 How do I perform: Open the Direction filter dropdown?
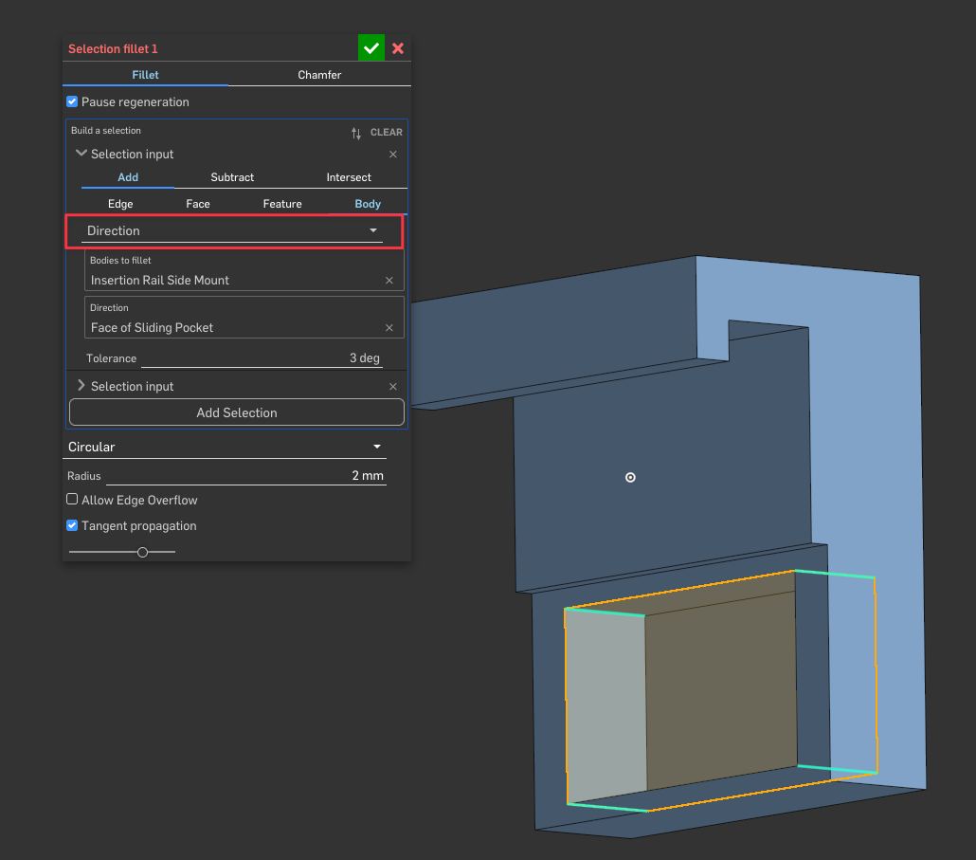coord(232,231)
